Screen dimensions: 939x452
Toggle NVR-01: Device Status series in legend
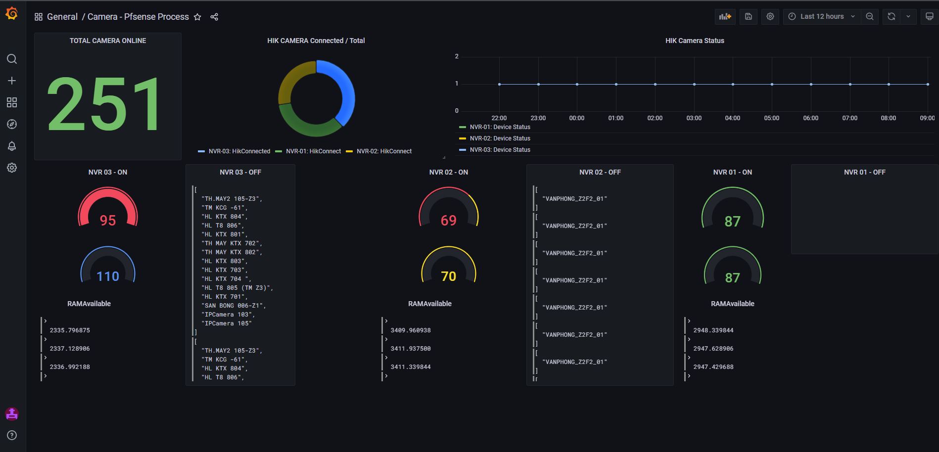(x=500, y=127)
